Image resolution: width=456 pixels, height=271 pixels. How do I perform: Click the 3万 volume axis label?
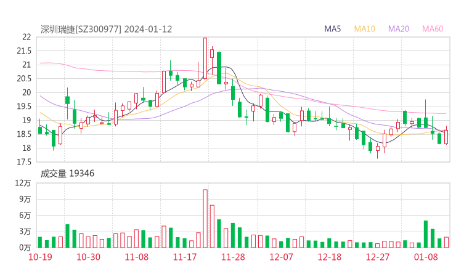tap(25, 232)
